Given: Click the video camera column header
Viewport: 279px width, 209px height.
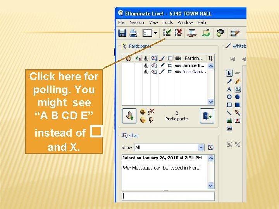Looking at the screenshot, I should click(x=178, y=58).
